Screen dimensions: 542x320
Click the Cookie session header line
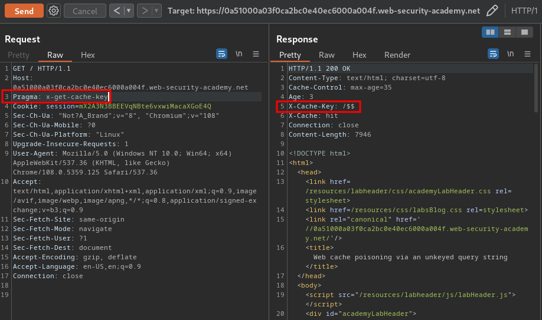(112, 106)
